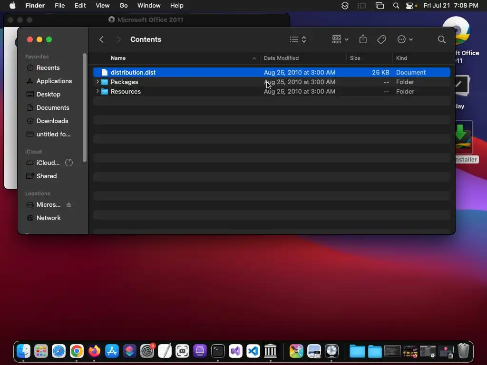Select the Packages folder row
The image size is (487, 365).
pyautogui.click(x=272, y=82)
